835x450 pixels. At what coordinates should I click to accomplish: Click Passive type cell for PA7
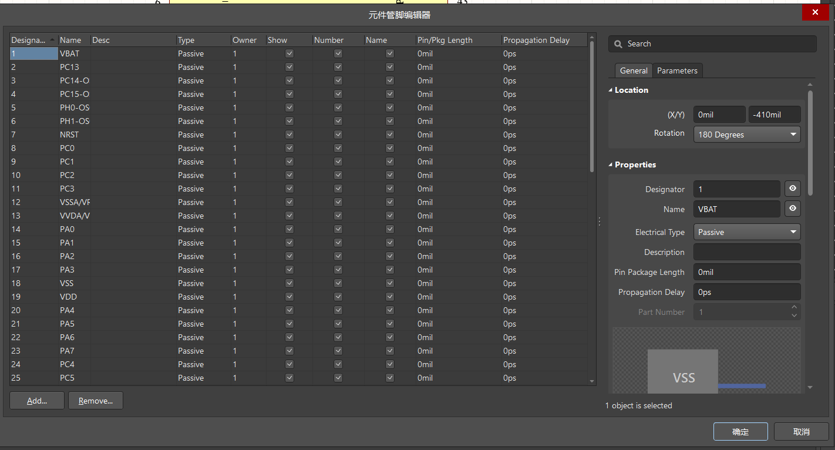(x=203, y=351)
